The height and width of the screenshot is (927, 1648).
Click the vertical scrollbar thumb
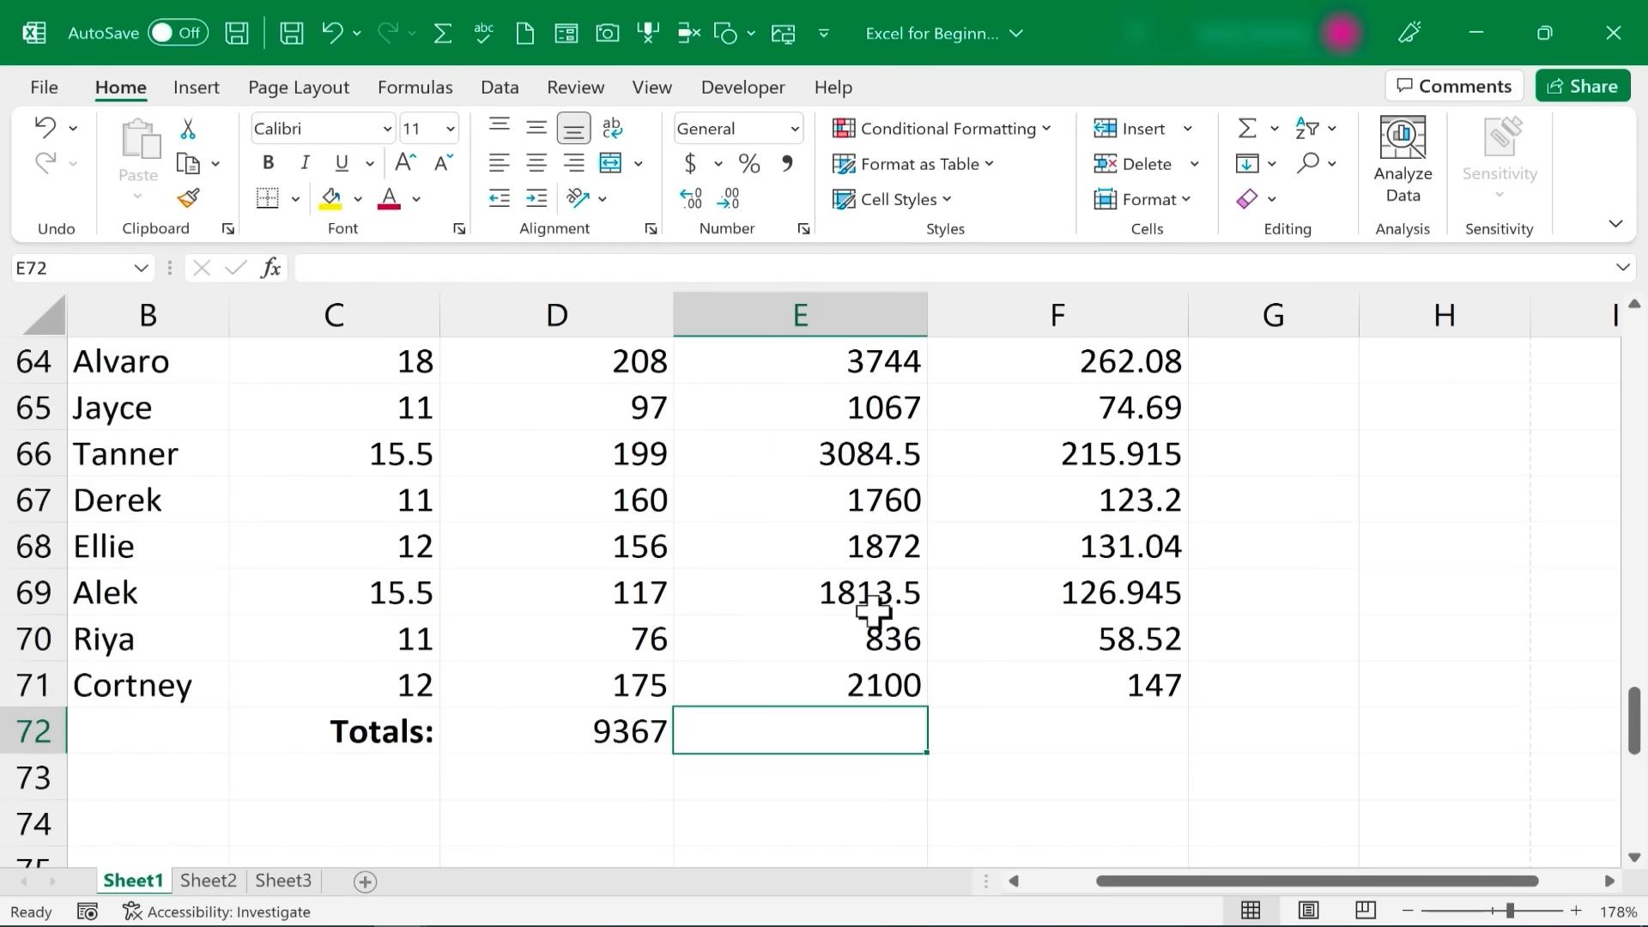coord(1633,720)
